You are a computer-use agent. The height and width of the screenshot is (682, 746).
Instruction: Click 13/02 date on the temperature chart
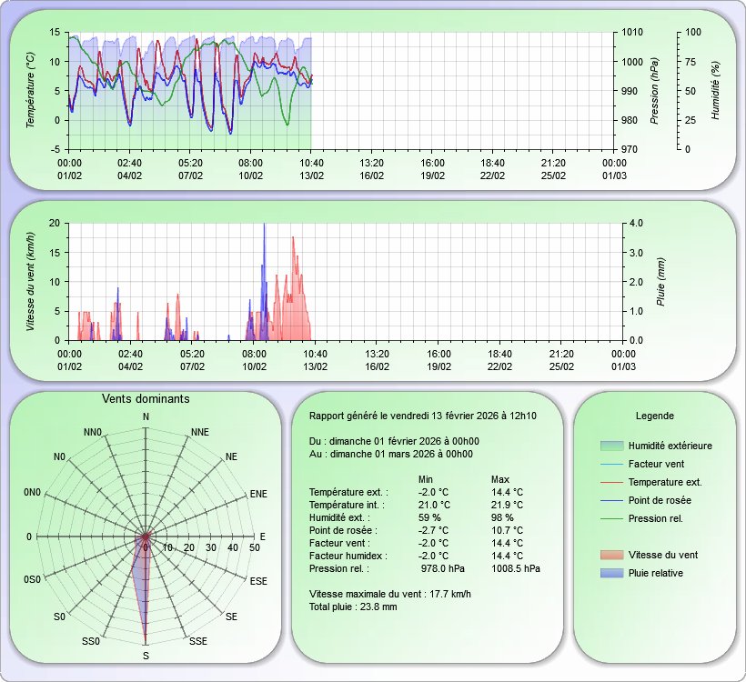pyautogui.click(x=311, y=176)
